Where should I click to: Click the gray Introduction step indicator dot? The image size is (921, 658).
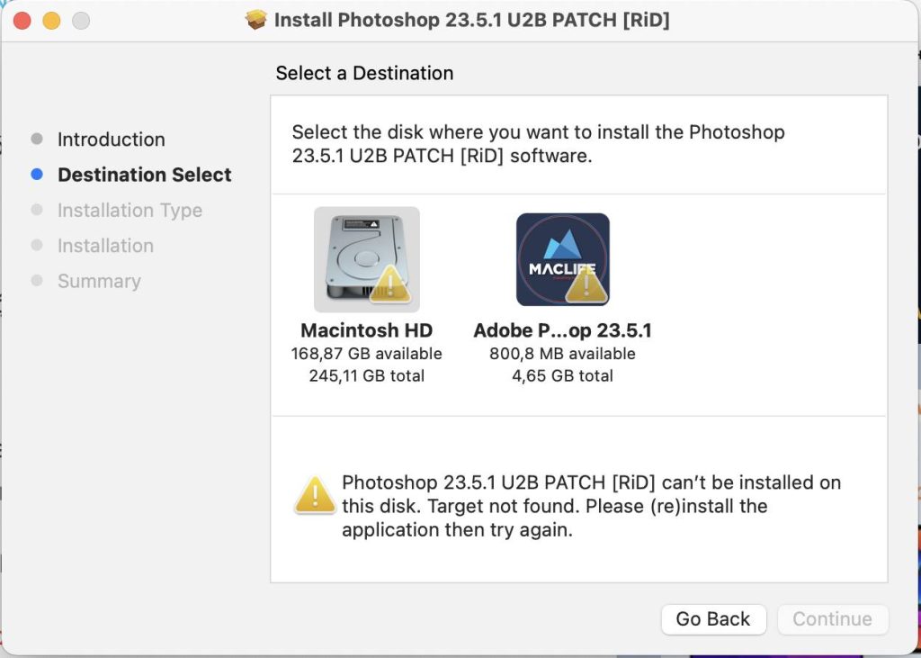tap(37, 139)
